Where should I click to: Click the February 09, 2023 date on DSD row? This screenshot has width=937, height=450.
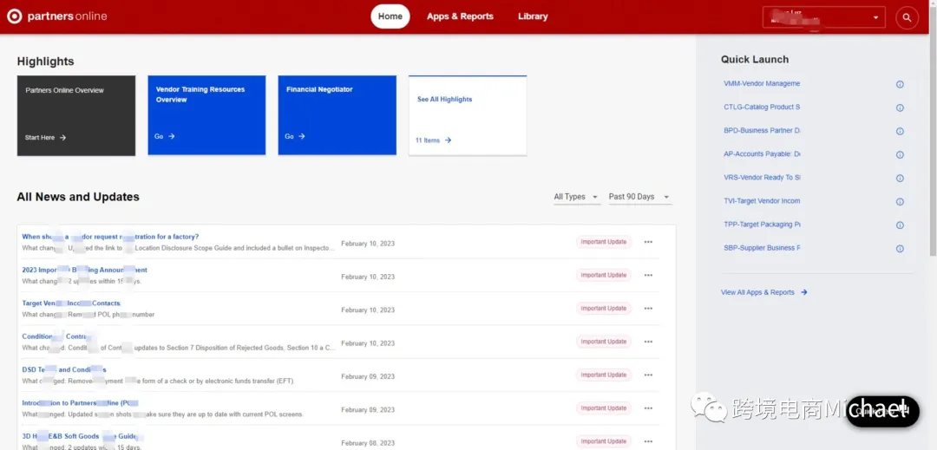(368, 376)
